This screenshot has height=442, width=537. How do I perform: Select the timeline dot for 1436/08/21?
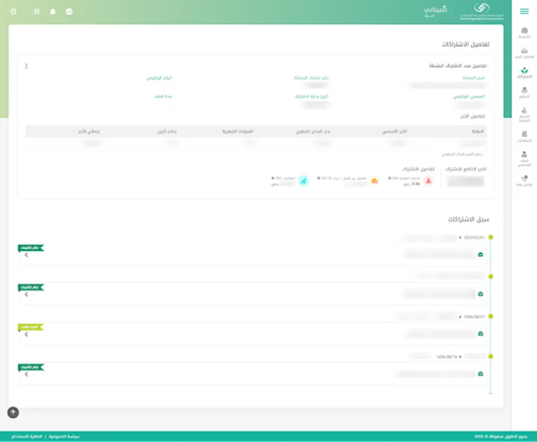coord(491,316)
